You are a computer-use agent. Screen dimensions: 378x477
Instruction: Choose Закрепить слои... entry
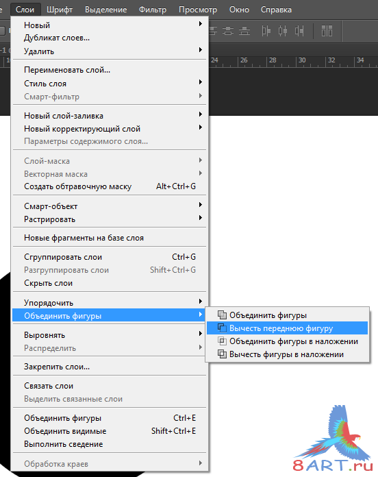[x=110, y=367]
